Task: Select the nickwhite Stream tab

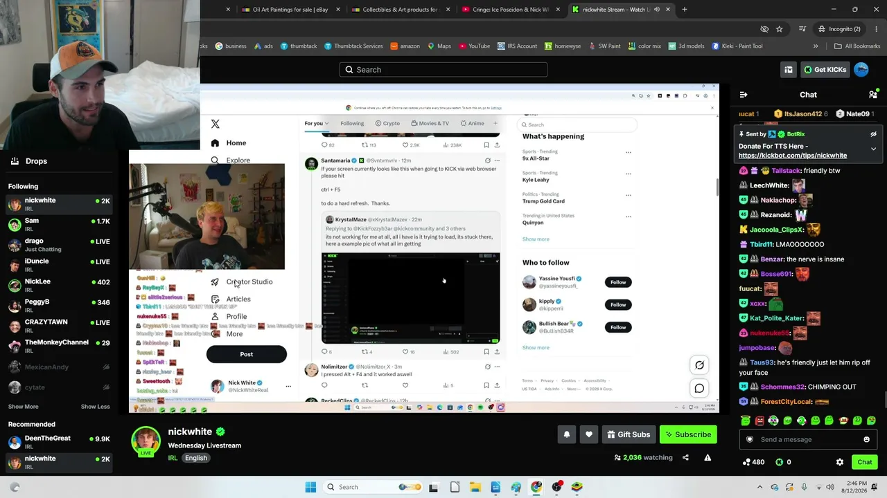Action: (x=622, y=10)
